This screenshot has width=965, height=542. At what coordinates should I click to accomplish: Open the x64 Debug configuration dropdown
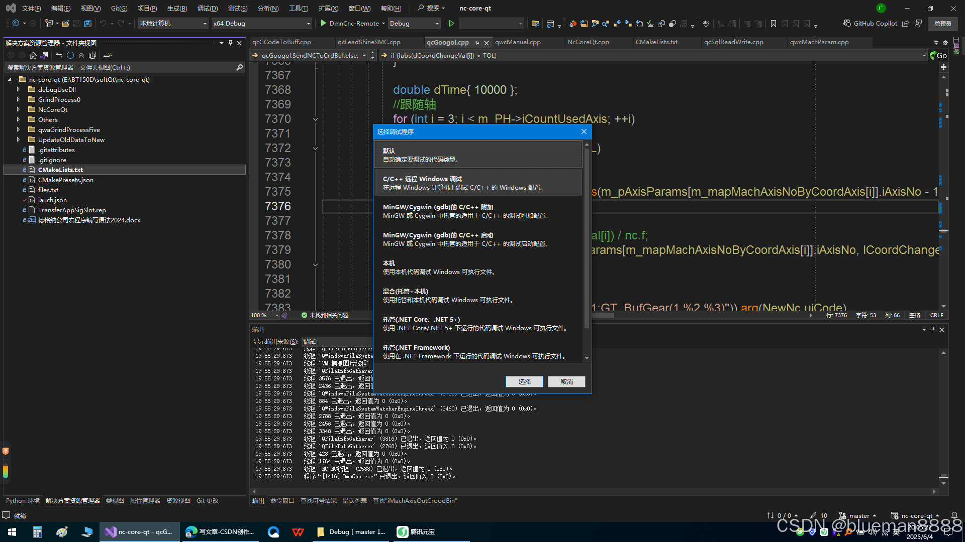[x=308, y=24]
